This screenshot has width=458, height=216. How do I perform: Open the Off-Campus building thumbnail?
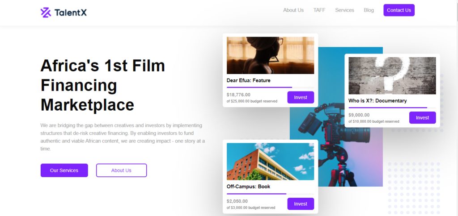coord(270,161)
